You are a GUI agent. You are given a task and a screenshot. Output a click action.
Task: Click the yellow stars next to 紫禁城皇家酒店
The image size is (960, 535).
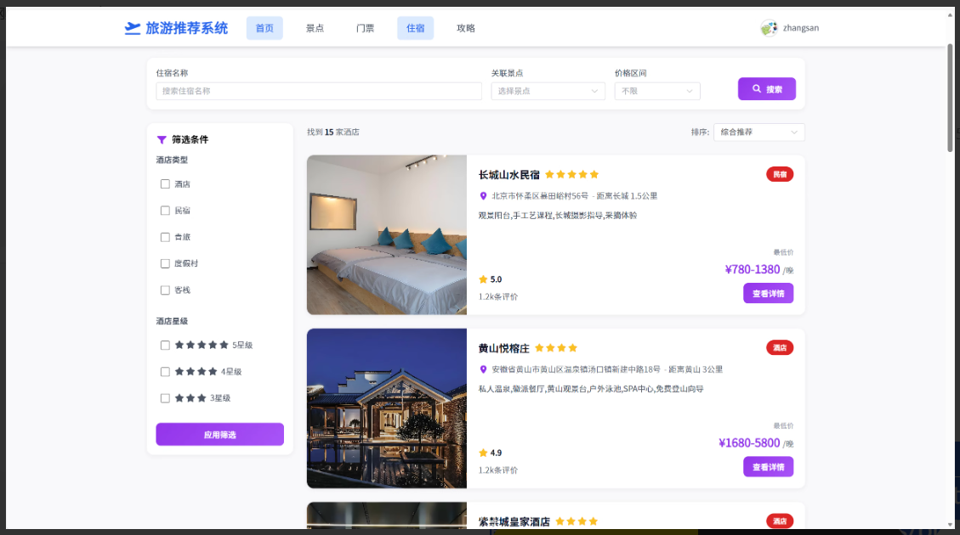click(x=577, y=521)
